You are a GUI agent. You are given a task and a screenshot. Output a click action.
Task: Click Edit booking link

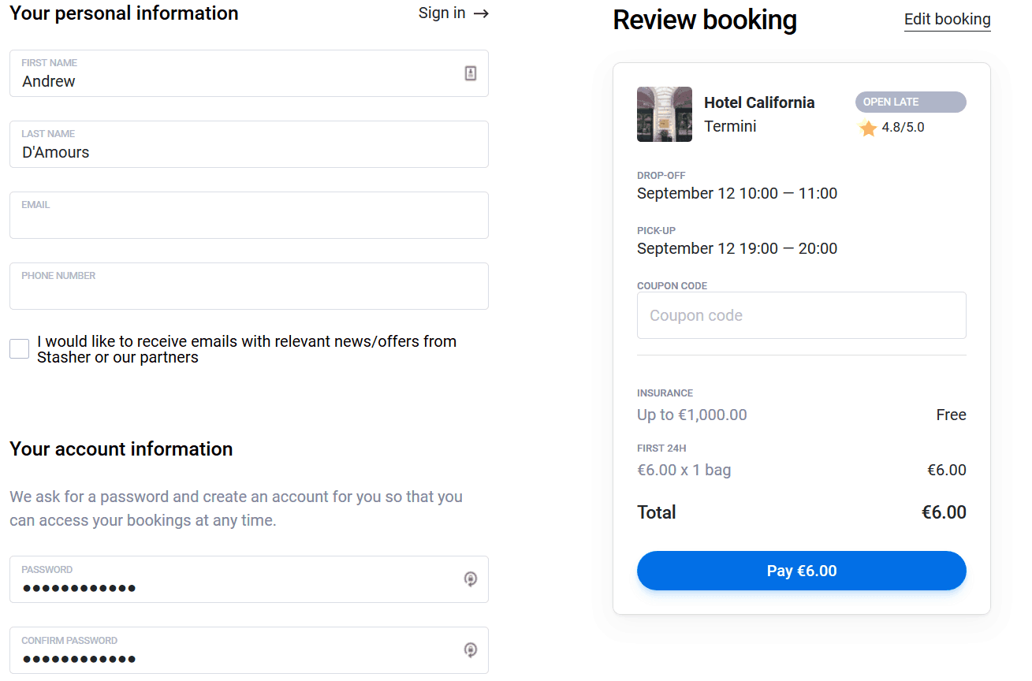tap(948, 20)
